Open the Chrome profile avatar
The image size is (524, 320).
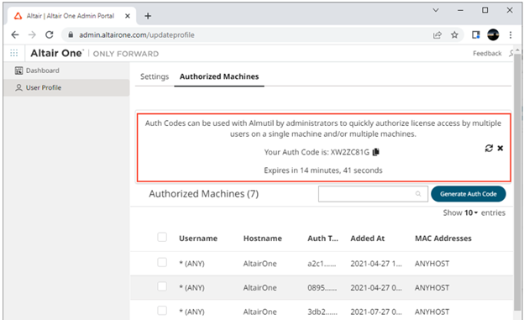tap(493, 34)
